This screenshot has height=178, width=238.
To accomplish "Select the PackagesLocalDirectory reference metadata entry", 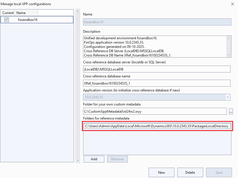I will 157,126.
